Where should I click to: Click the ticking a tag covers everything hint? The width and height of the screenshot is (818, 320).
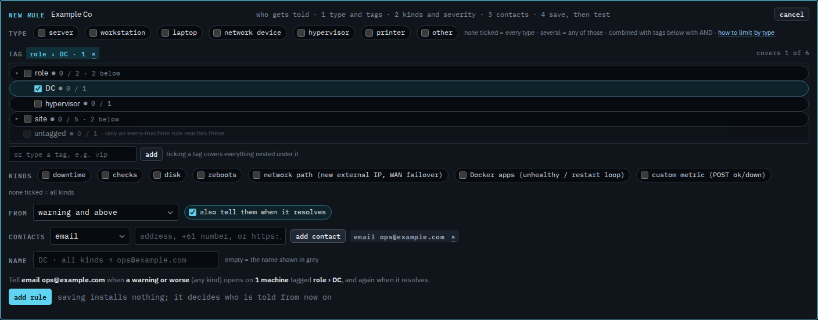point(232,154)
